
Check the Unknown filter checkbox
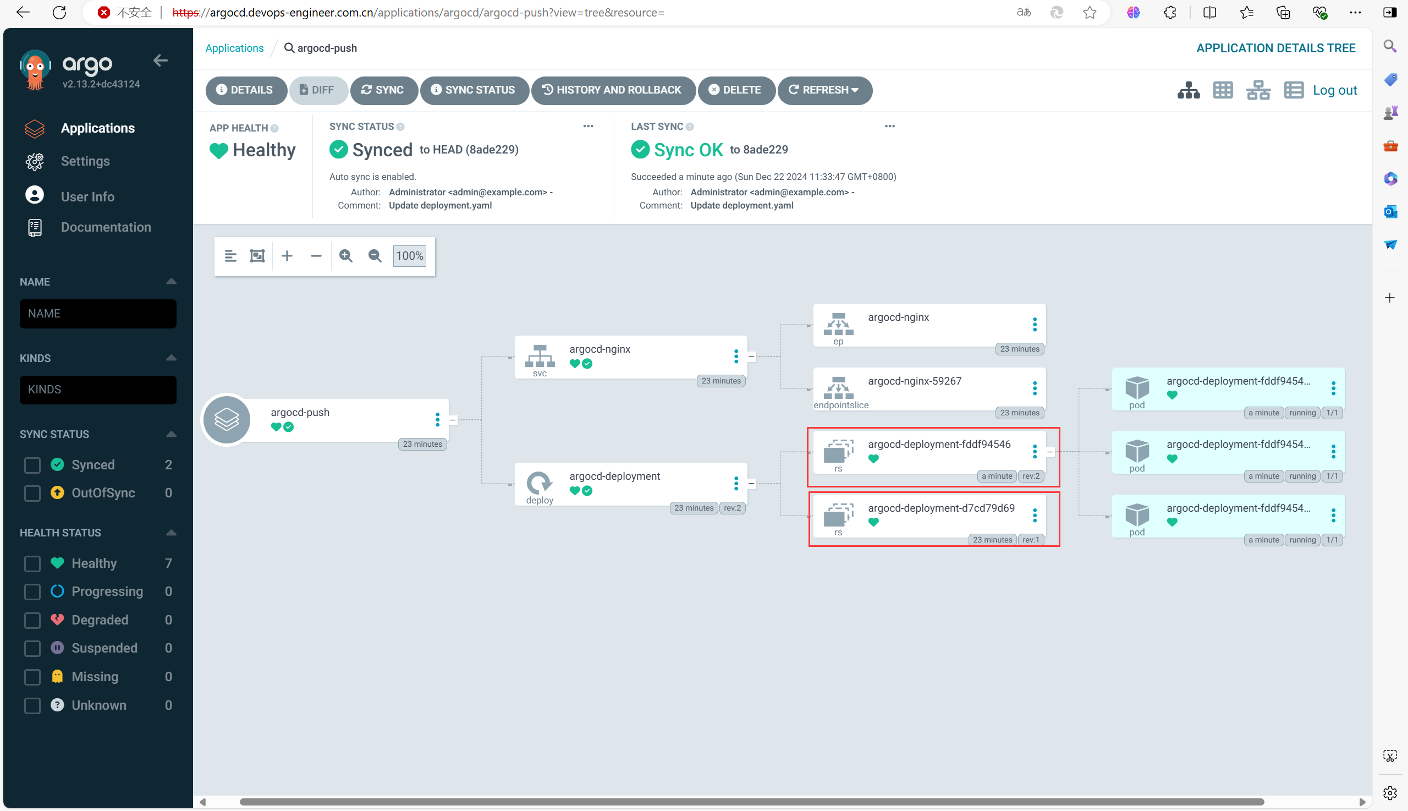32,706
